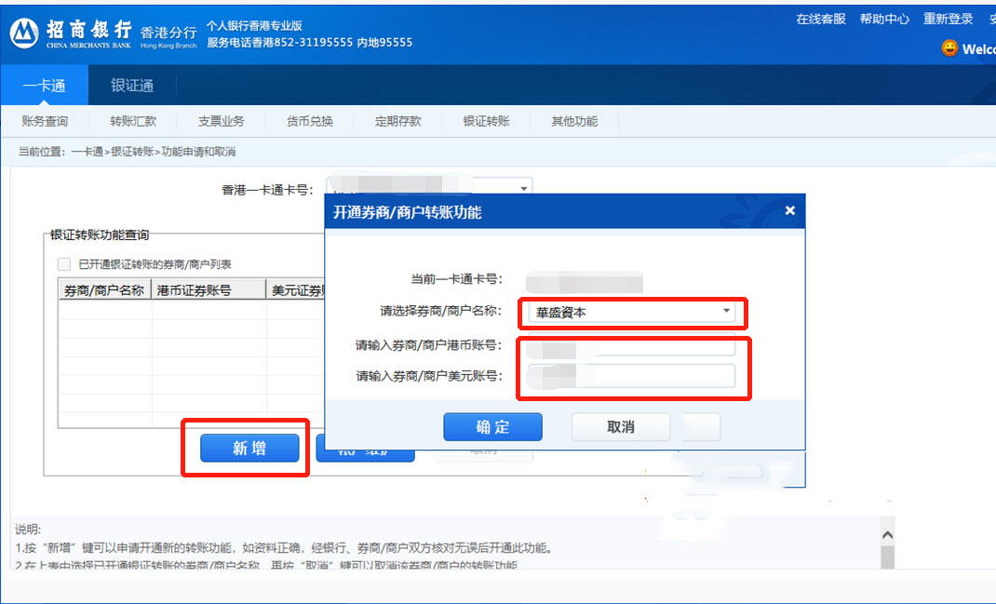This screenshot has width=996, height=604.
Task: Click the scroll up arrow in 说明 box
Action: point(887,535)
